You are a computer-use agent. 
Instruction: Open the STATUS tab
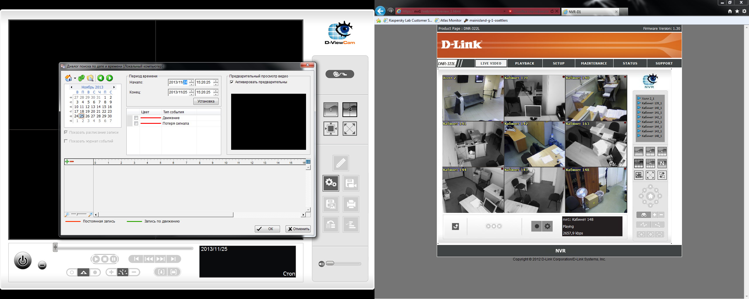click(630, 63)
